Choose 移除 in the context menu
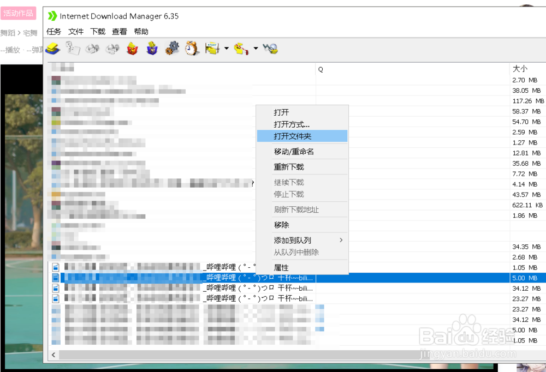The image size is (546, 372). pyautogui.click(x=302, y=224)
